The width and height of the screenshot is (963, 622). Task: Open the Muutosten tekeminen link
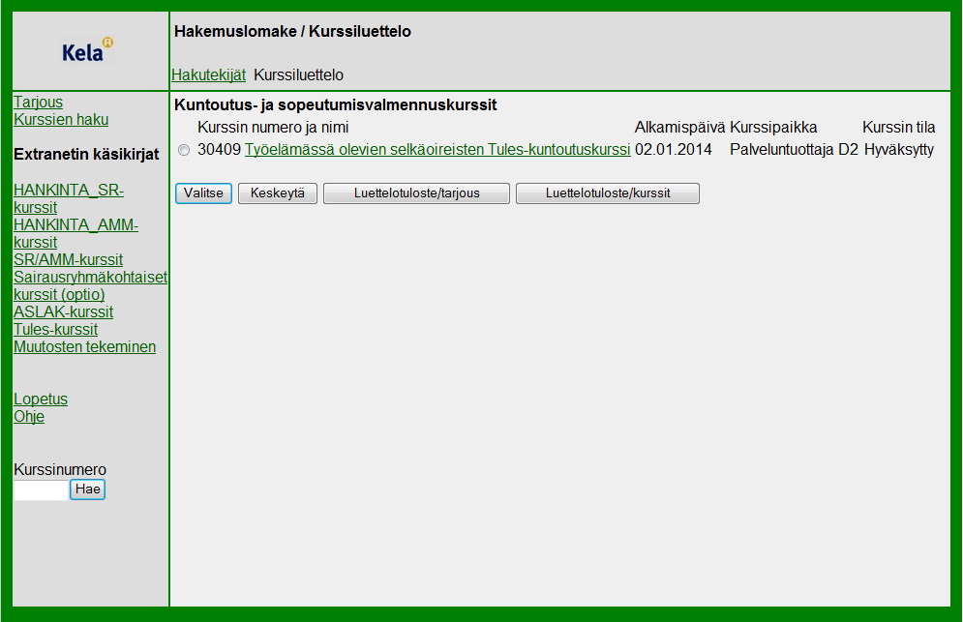tap(85, 346)
